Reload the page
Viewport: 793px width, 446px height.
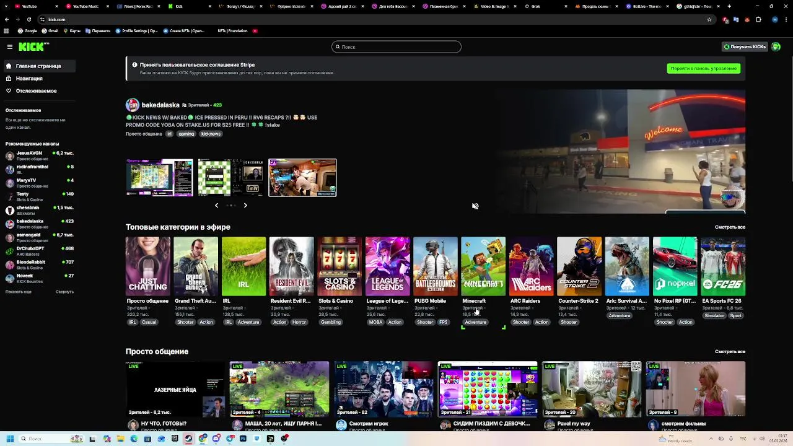[28, 19]
